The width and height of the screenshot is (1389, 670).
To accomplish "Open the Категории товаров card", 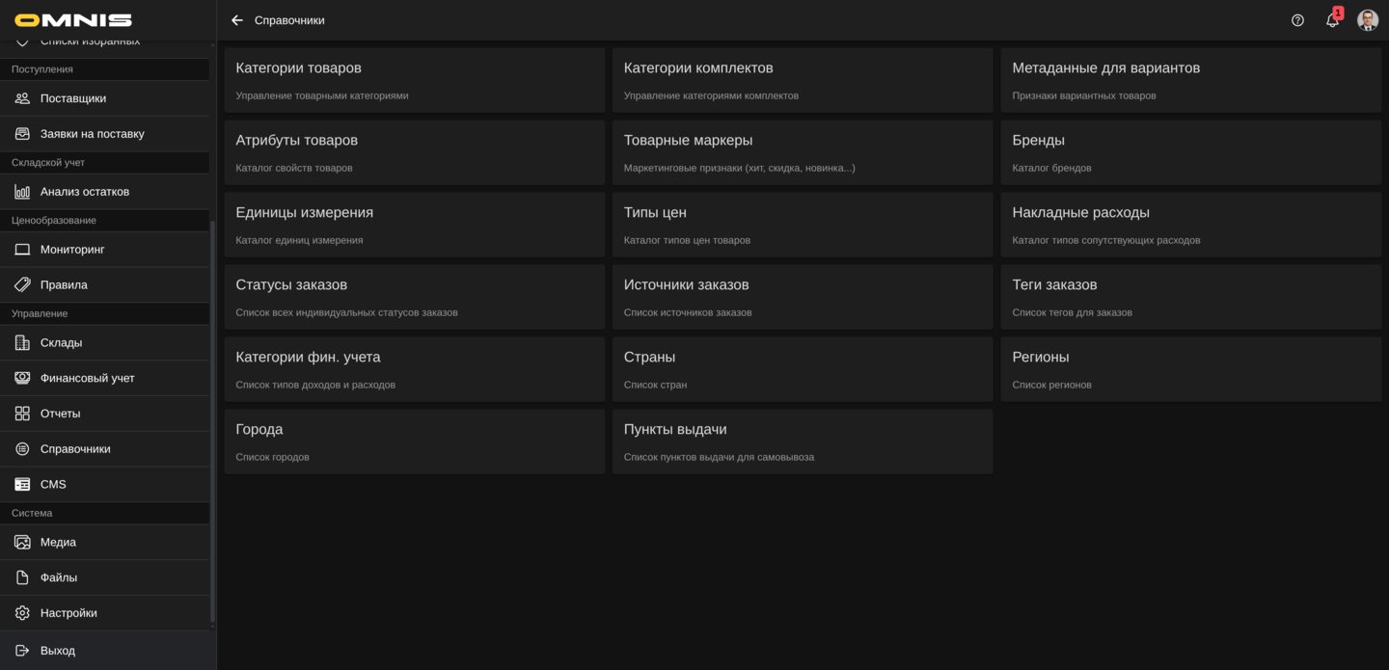I will click(x=414, y=80).
